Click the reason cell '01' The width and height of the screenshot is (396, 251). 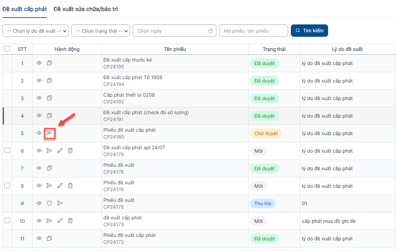coord(305,203)
